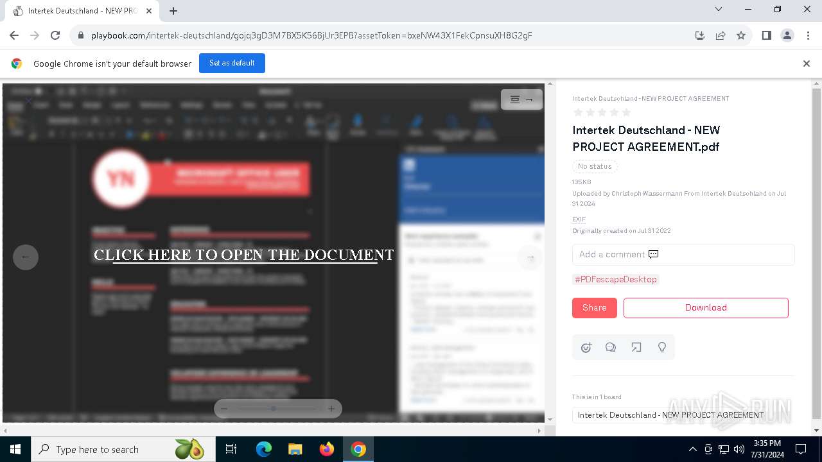Click the Download button
The width and height of the screenshot is (822, 462).
[x=706, y=308]
